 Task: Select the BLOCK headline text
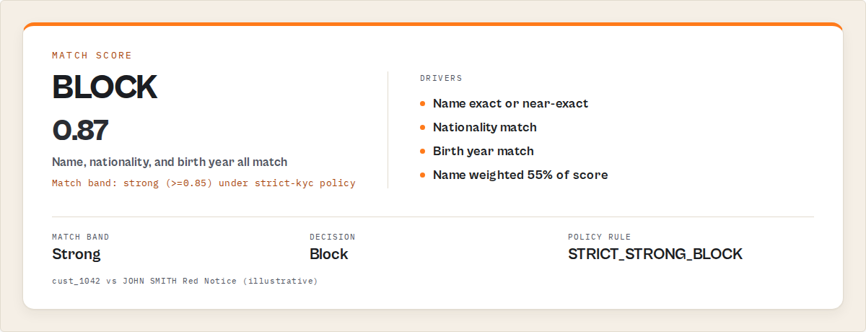pyautogui.click(x=105, y=87)
